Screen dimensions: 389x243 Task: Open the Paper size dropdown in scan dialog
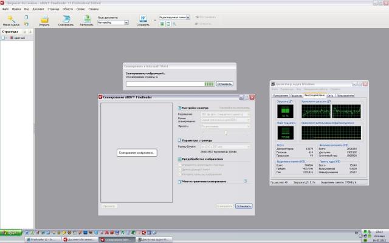point(225,147)
